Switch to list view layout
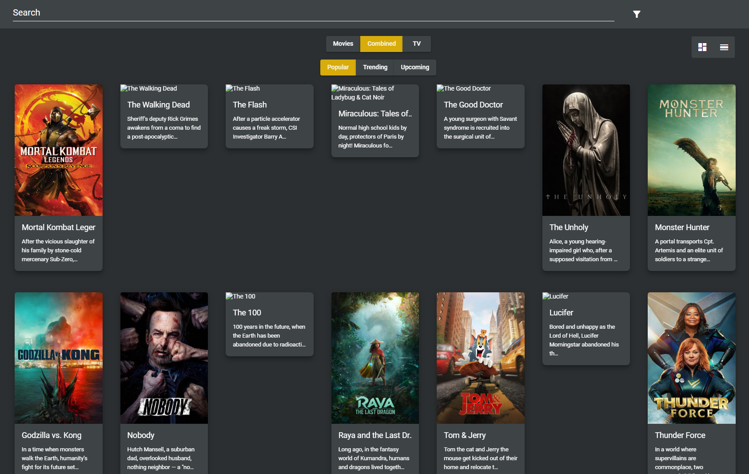 [x=724, y=47]
